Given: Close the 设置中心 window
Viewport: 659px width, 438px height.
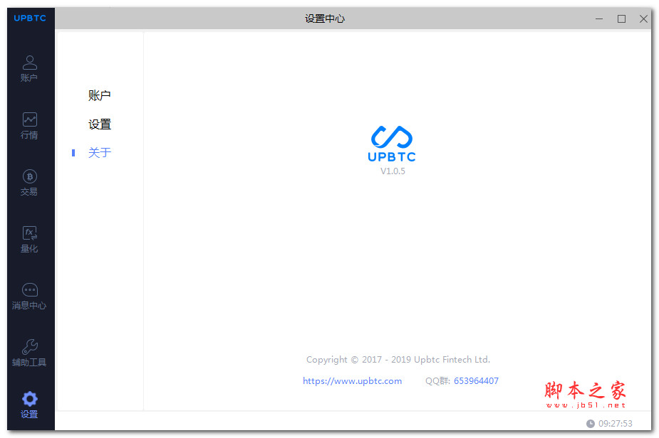Looking at the screenshot, I should coord(643,19).
